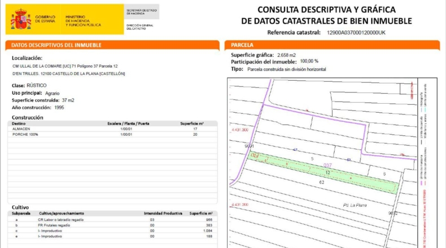Click the red north arrow on map
This screenshot has height=248, width=446.
412,90
